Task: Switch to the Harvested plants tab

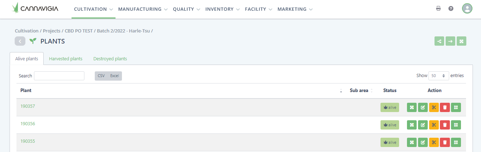Action: [x=66, y=59]
